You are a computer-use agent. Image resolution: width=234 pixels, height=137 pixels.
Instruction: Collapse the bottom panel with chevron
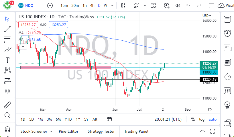(202, 131)
